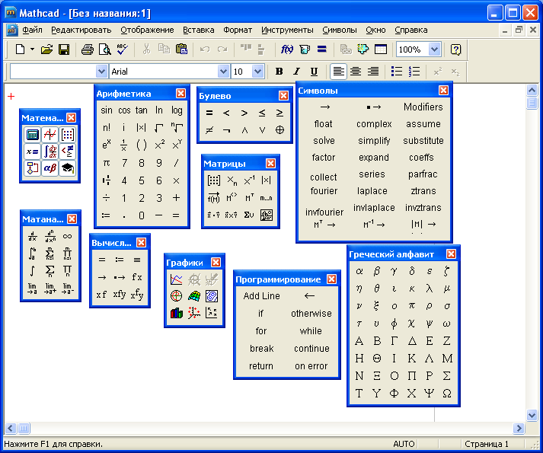
Task: Click the Open file folder icon
Action: click(46, 49)
